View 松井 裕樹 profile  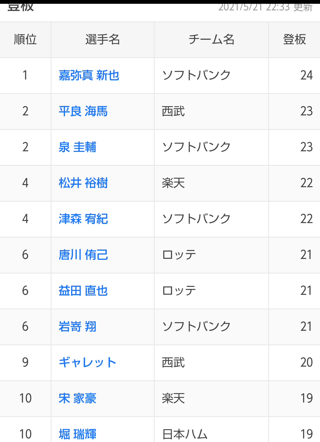(x=83, y=183)
